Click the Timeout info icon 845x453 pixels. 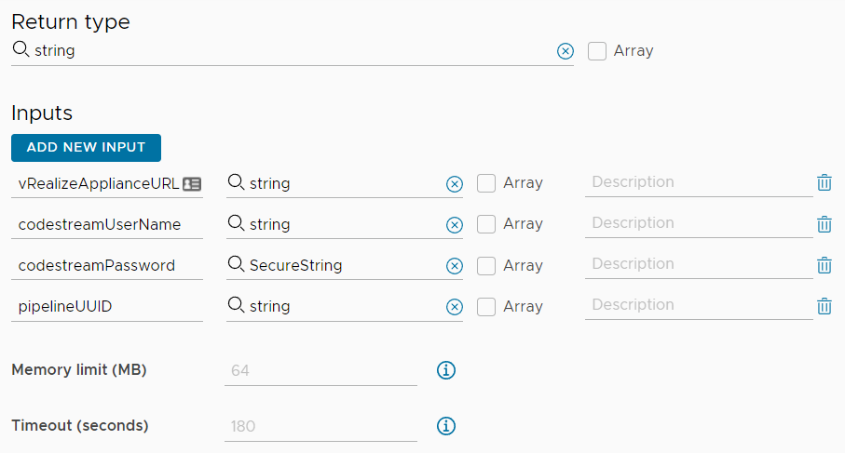click(x=446, y=426)
